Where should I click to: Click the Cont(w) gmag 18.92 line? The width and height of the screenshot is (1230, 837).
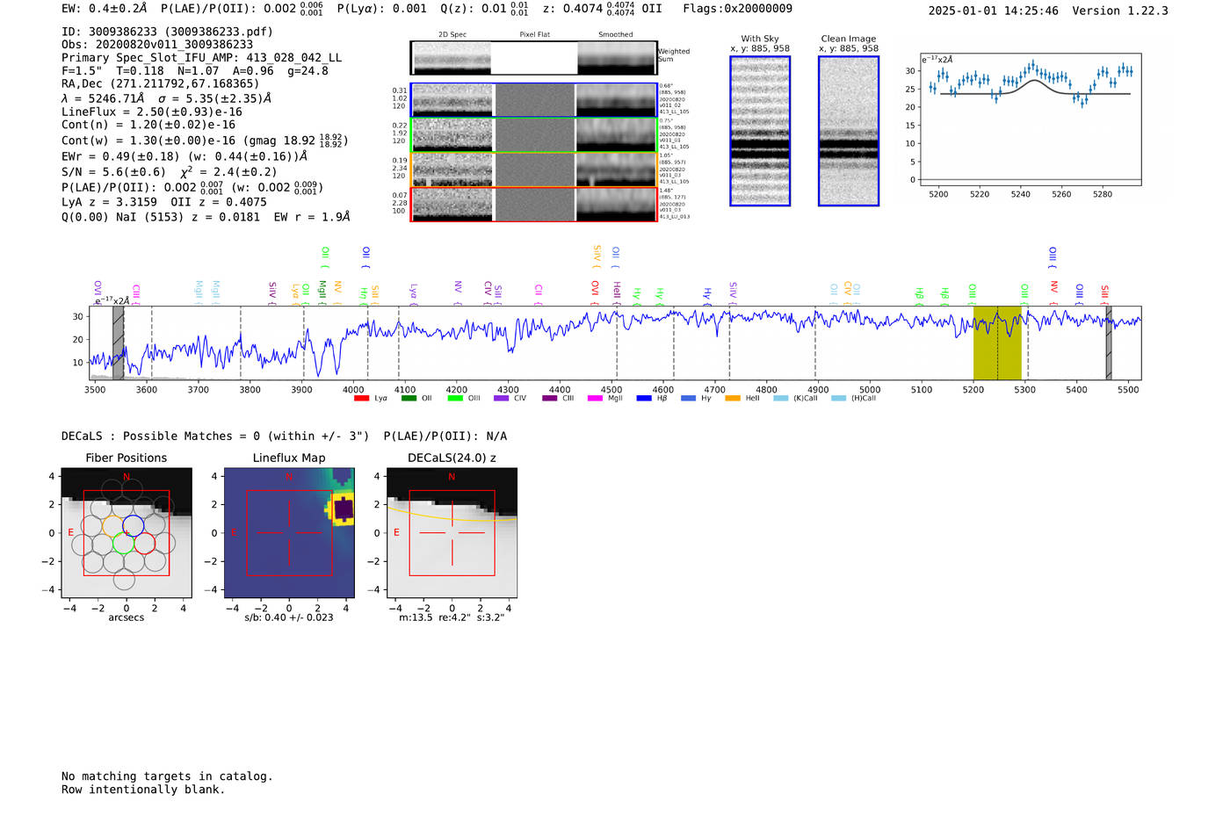[205, 141]
